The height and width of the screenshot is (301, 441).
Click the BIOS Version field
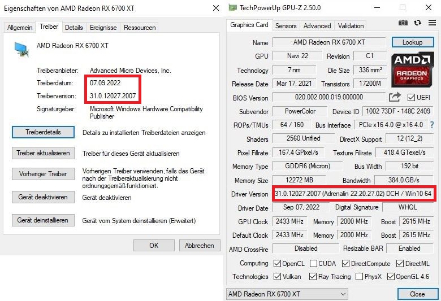click(329, 97)
